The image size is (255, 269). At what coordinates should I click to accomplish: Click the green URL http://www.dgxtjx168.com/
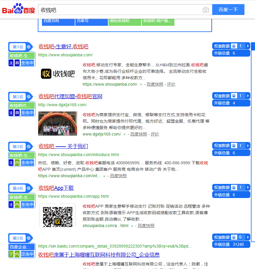tap(62, 105)
